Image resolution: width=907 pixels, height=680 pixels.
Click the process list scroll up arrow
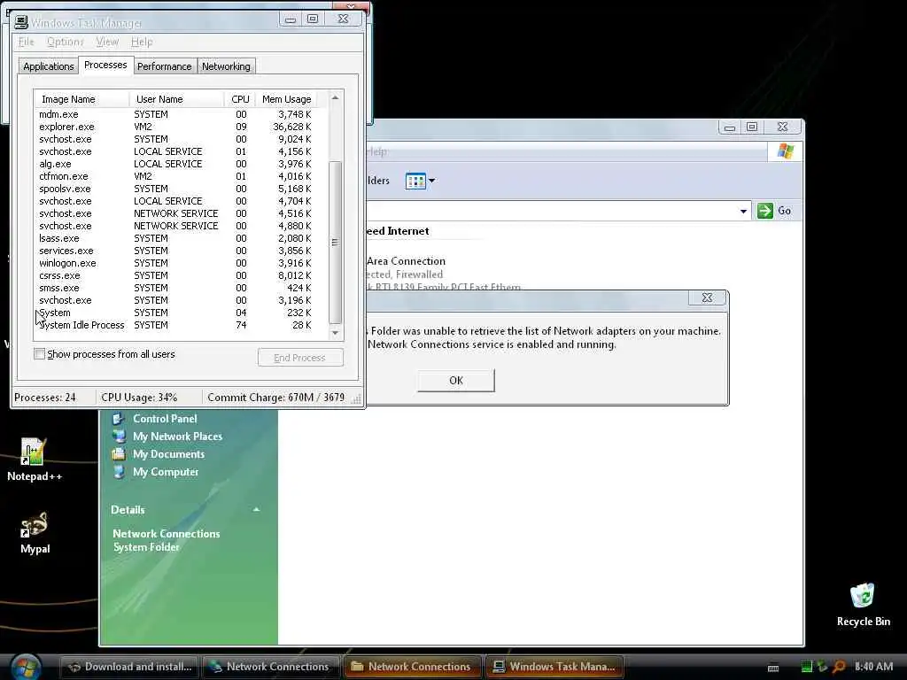(x=335, y=97)
